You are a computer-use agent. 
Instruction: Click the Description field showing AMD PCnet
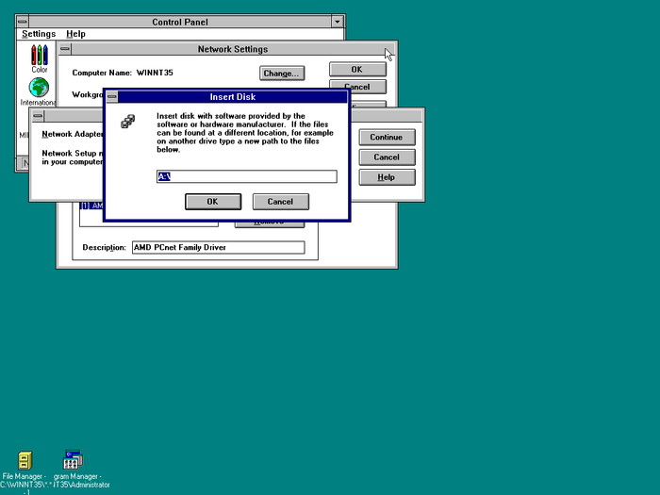point(218,248)
